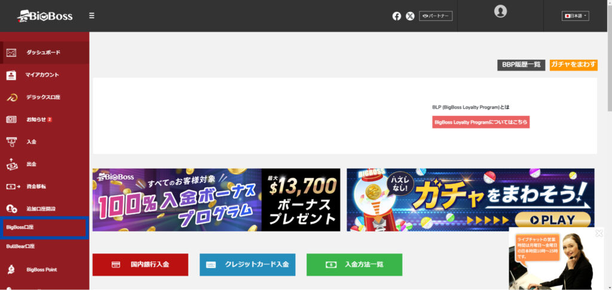Open the X social icon link
This screenshot has width=612, height=290.
coord(410,16)
